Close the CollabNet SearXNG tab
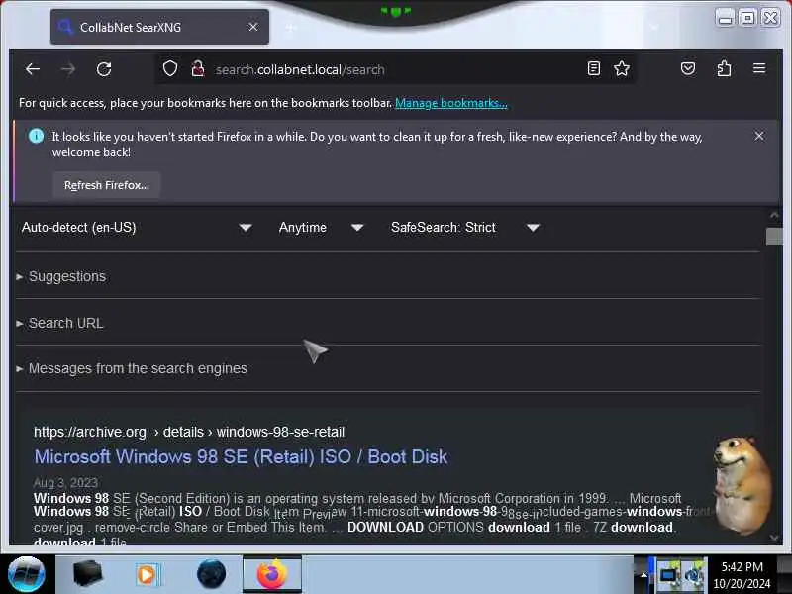 253,27
